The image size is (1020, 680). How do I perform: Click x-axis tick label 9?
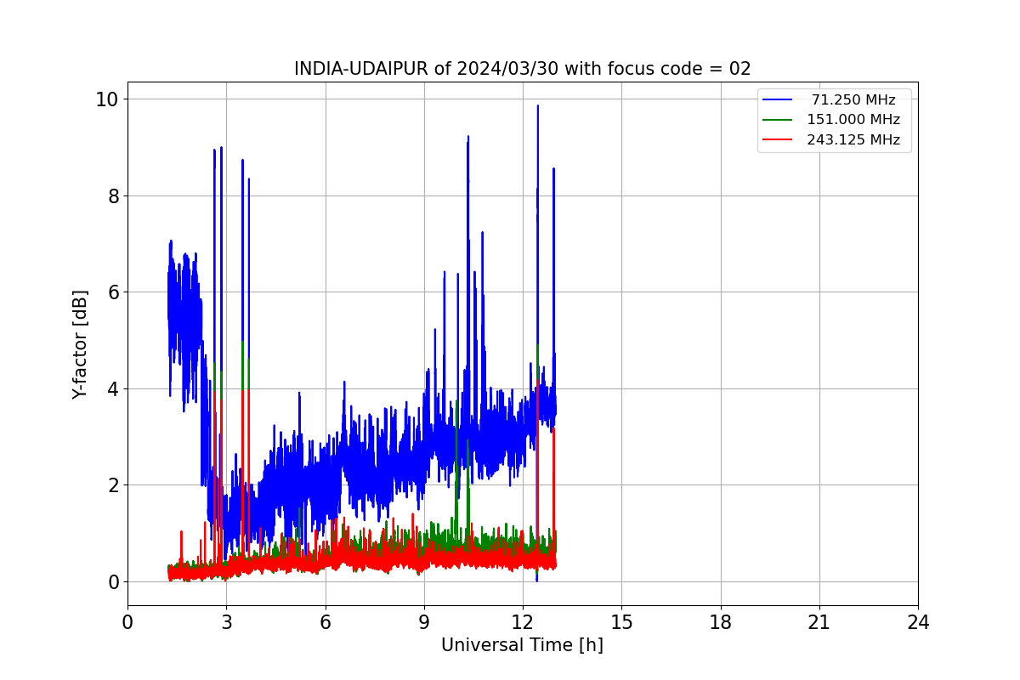coord(424,623)
